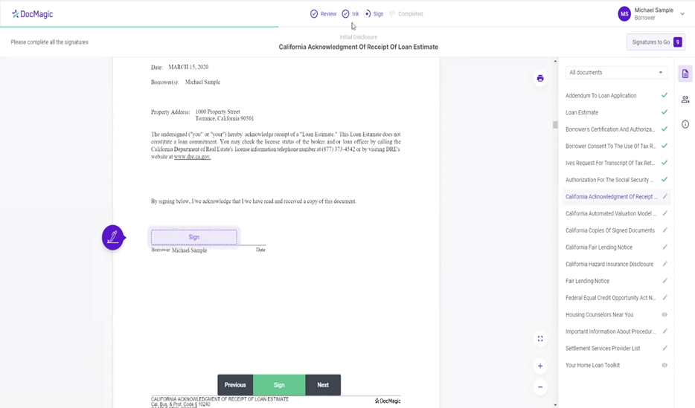Click pencil icon for Settlement Services Provider List
This screenshot has width=695, height=408.
664,349
